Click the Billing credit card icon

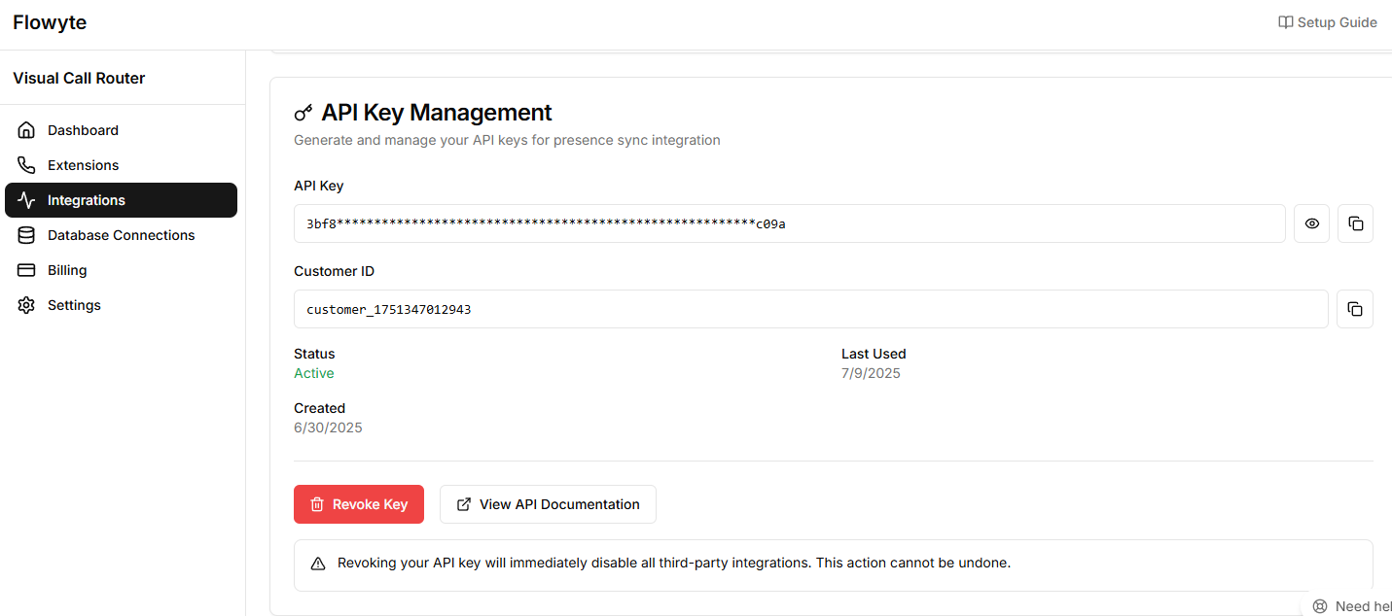(x=26, y=270)
